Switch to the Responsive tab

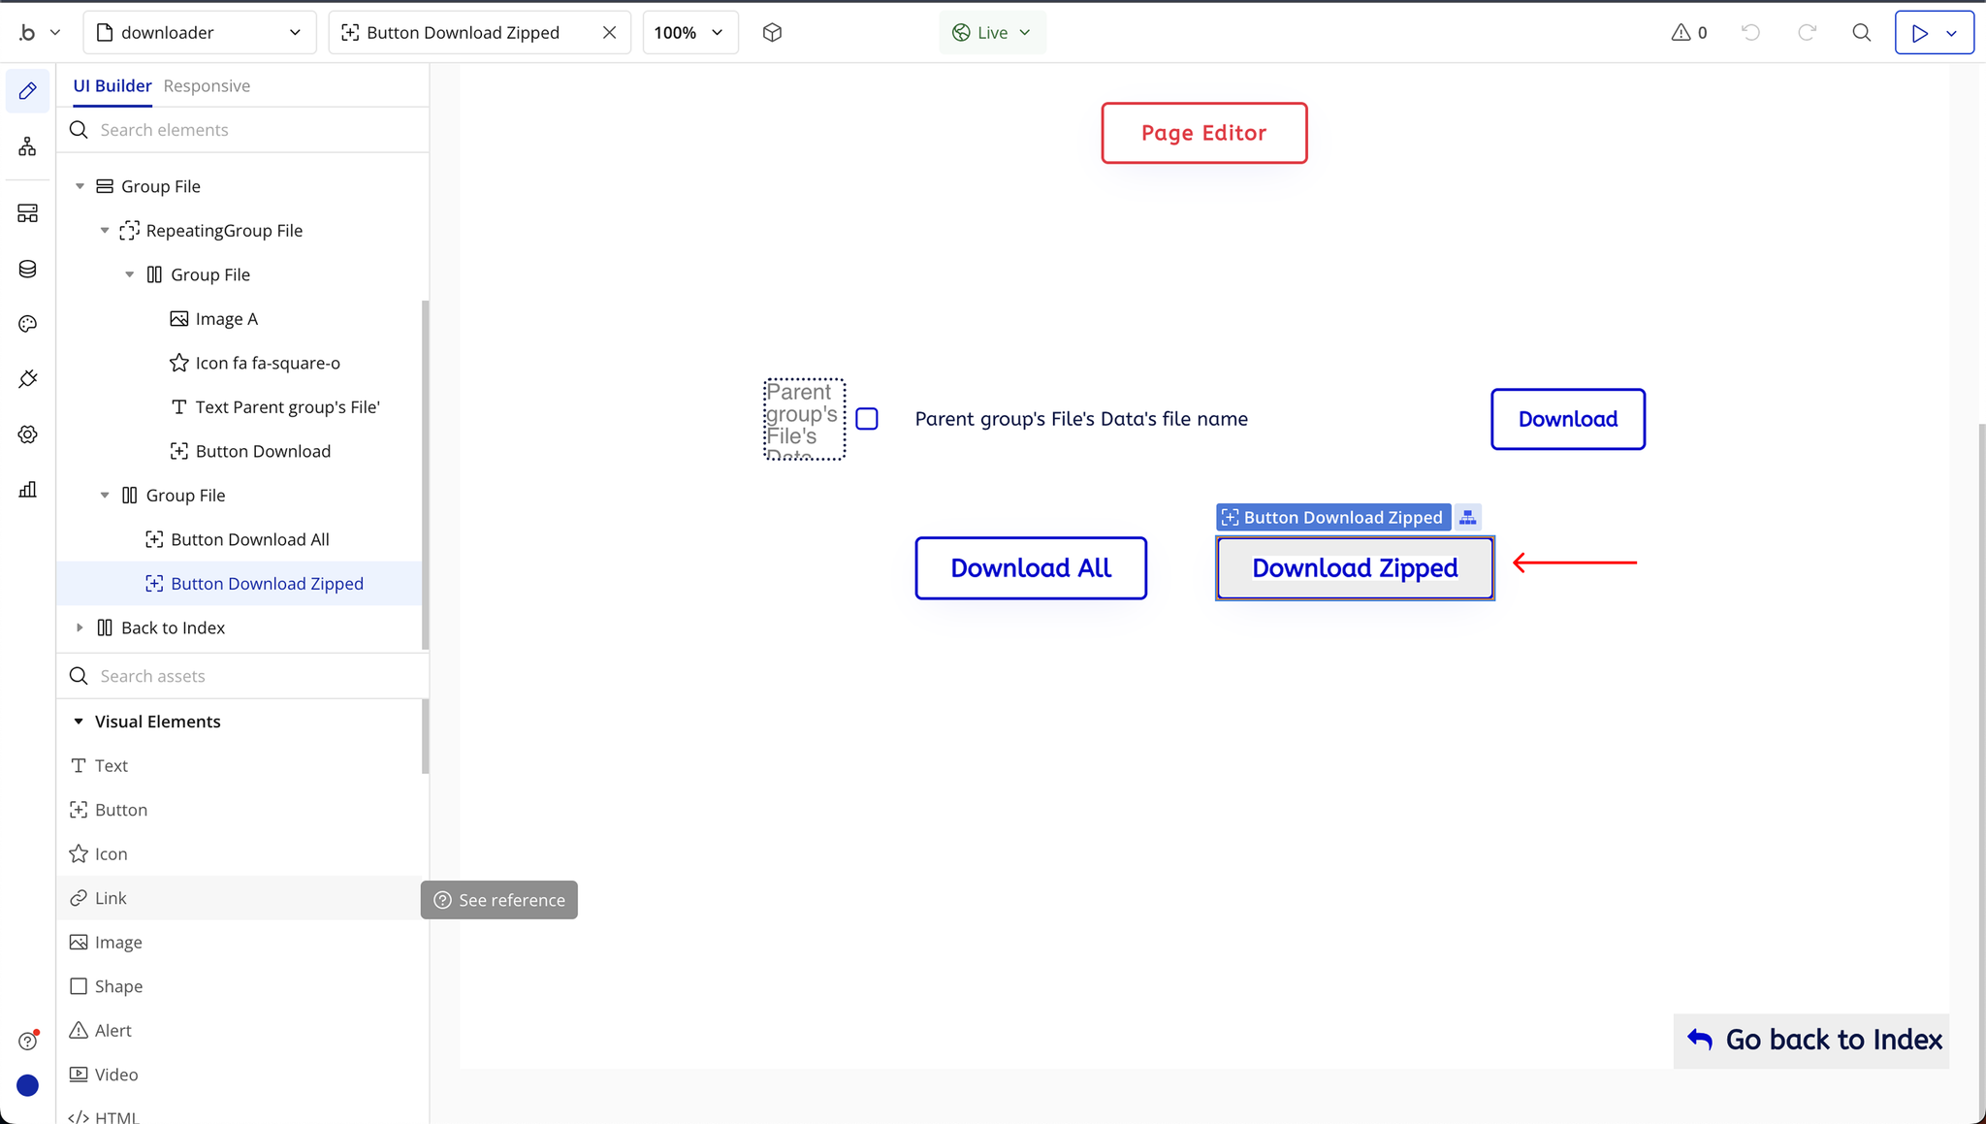click(207, 86)
